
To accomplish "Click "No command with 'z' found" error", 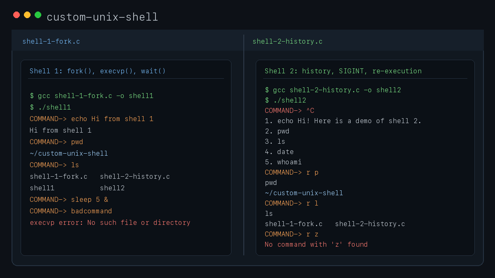I will (316, 244).
